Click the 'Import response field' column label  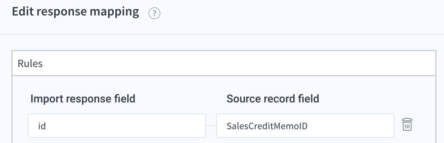[83, 99]
